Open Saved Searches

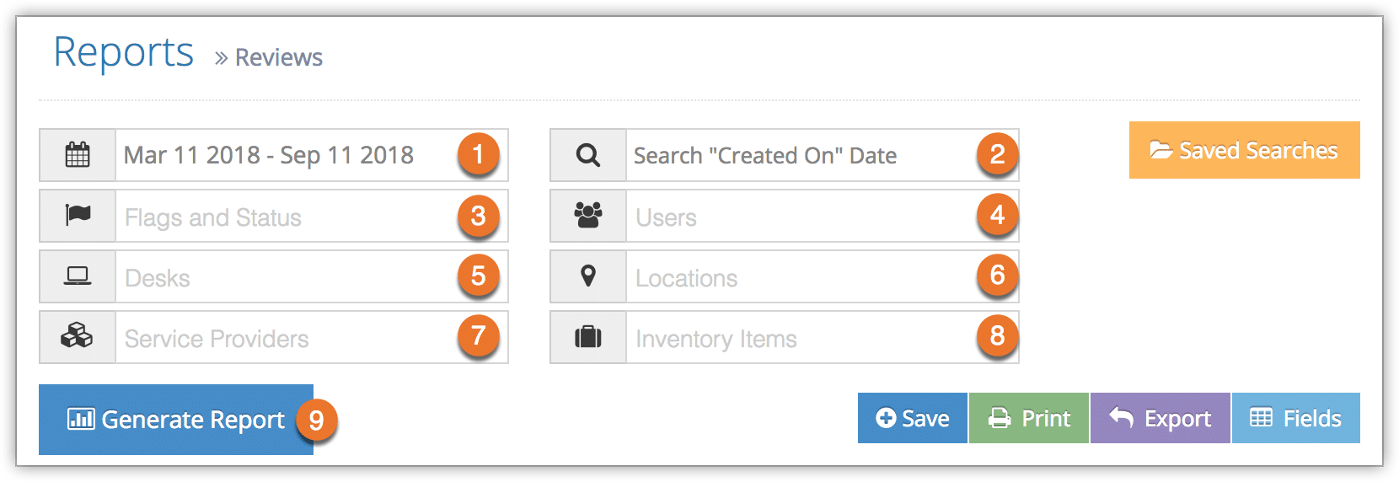tap(1244, 150)
